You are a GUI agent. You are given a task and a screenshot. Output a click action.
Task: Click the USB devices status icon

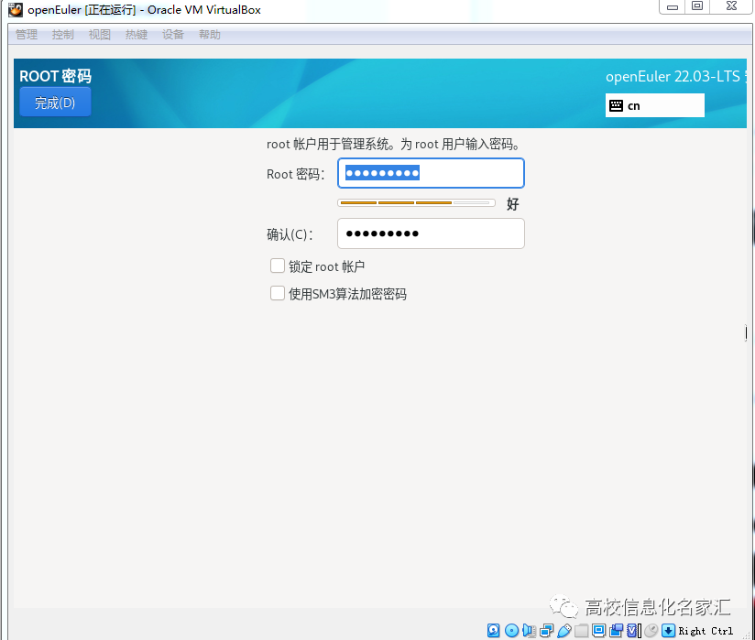click(563, 631)
